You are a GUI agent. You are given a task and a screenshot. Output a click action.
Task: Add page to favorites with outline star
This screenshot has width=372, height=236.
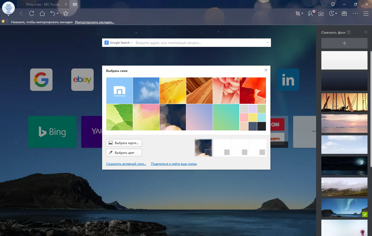[x=66, y=13]
